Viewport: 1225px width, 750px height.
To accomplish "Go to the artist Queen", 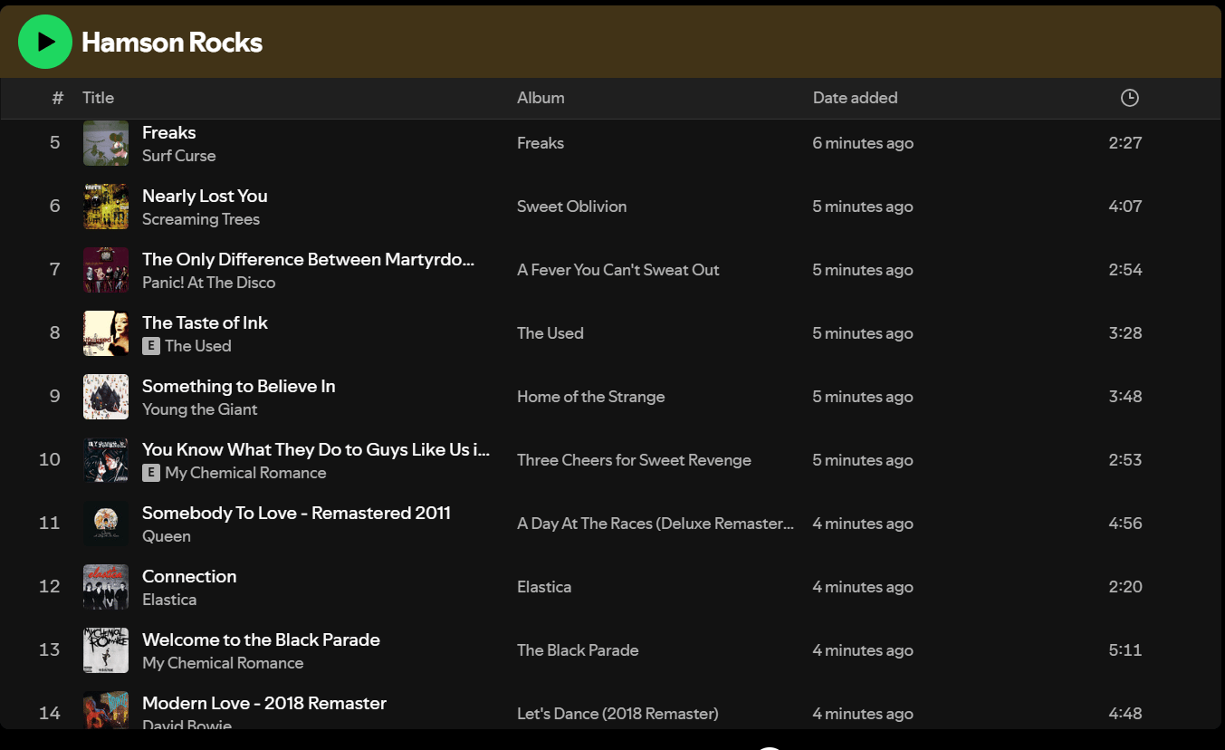I will [167, 536].
